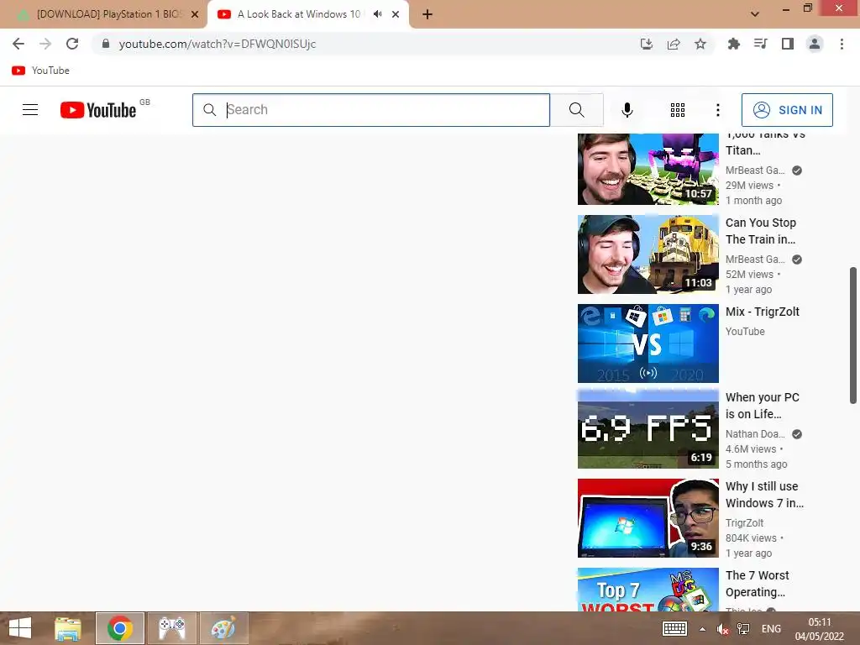The image size is (860, 645).
Task: Open Why I still use Windows 7 thumbnail
Action: [648, 518]
